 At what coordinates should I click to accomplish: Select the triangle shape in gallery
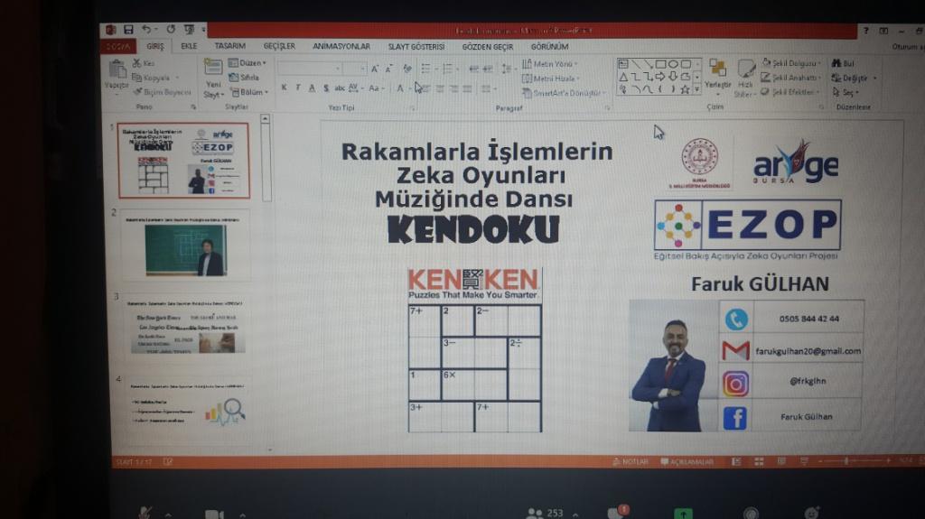point(623,77)
